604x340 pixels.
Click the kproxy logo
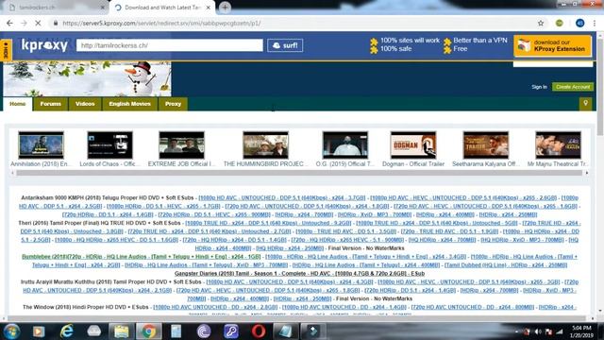[x=44, y=45]
